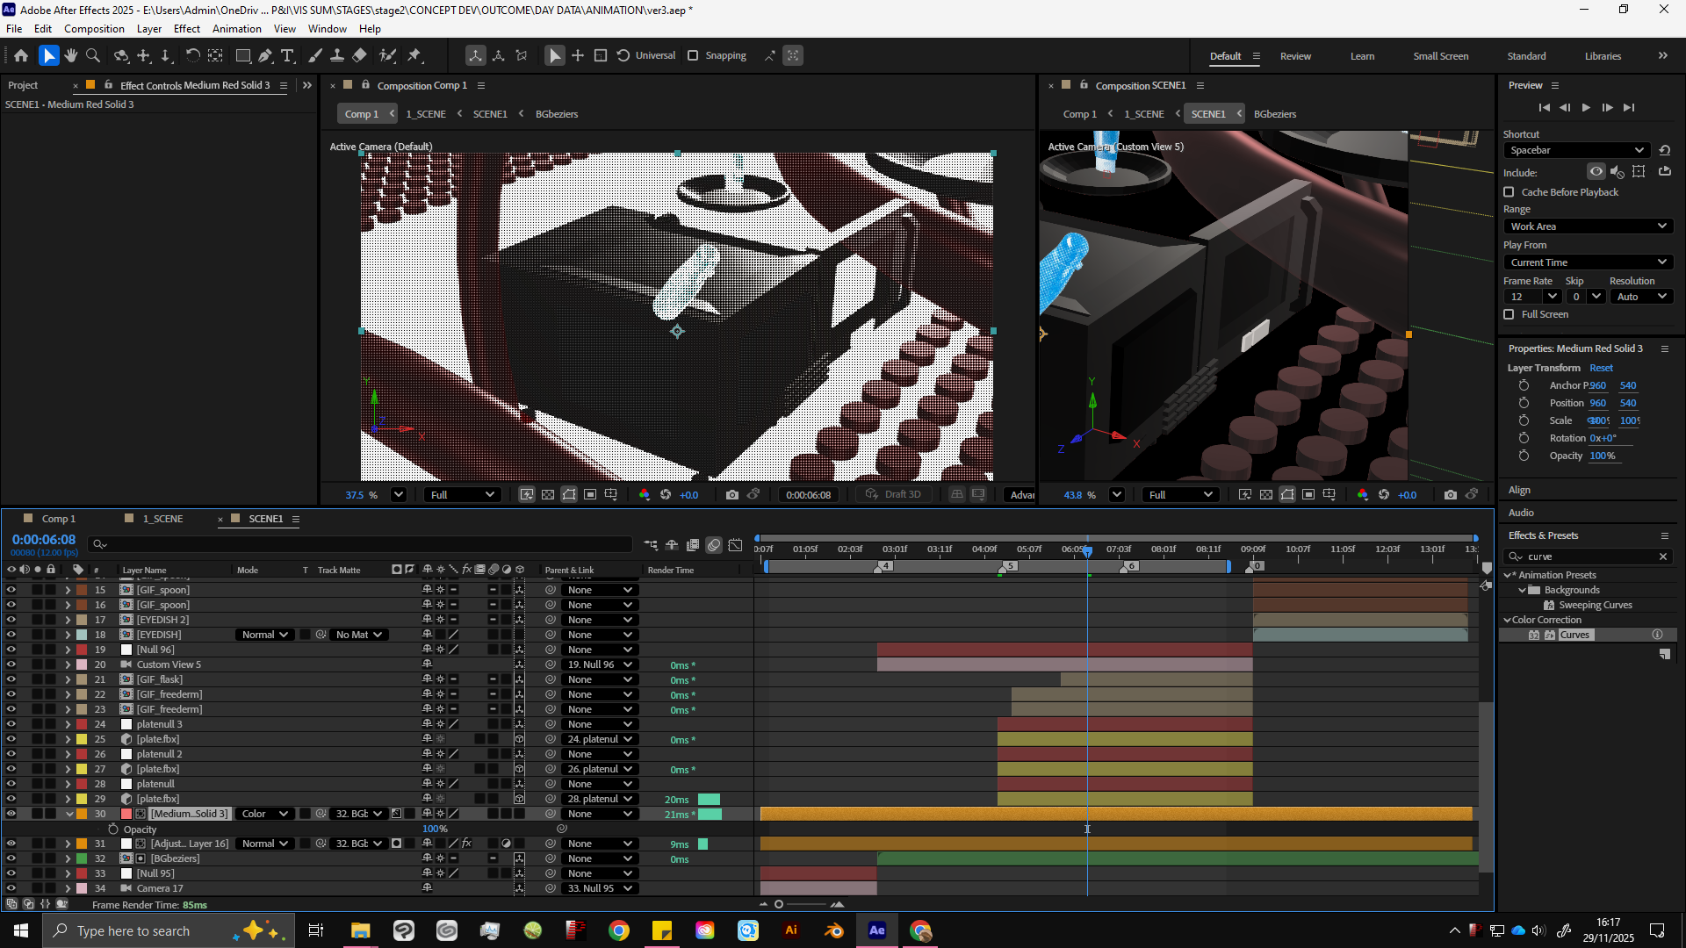Open the Align panel
Screen dimensions: 1686x948
[1519, 490]
